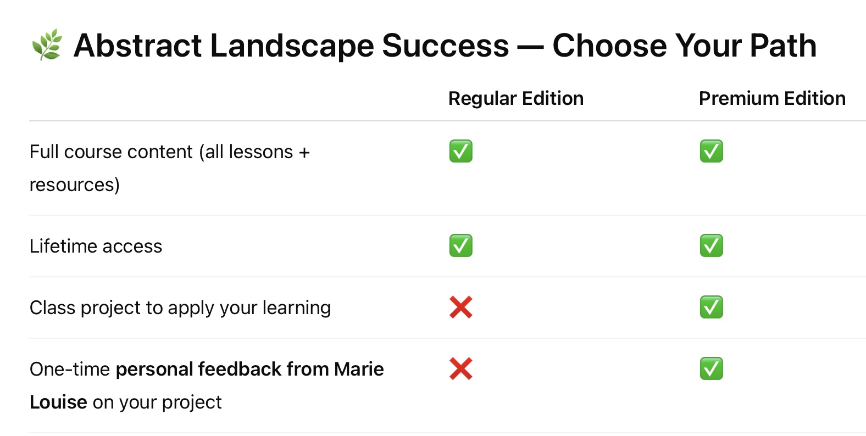Click the Regular Edition green check for Lifetime access
The width and height of the screenshot is (866, 436).
pyautogui.click(x=460, y=245)
